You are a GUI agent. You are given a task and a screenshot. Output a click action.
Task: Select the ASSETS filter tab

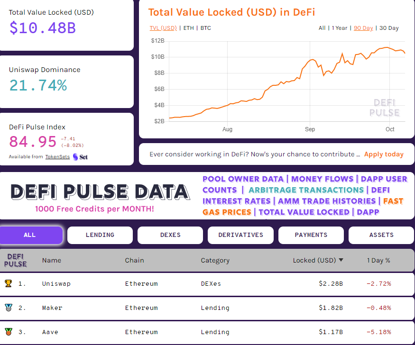pyautogui.click(x=381, y=235)
